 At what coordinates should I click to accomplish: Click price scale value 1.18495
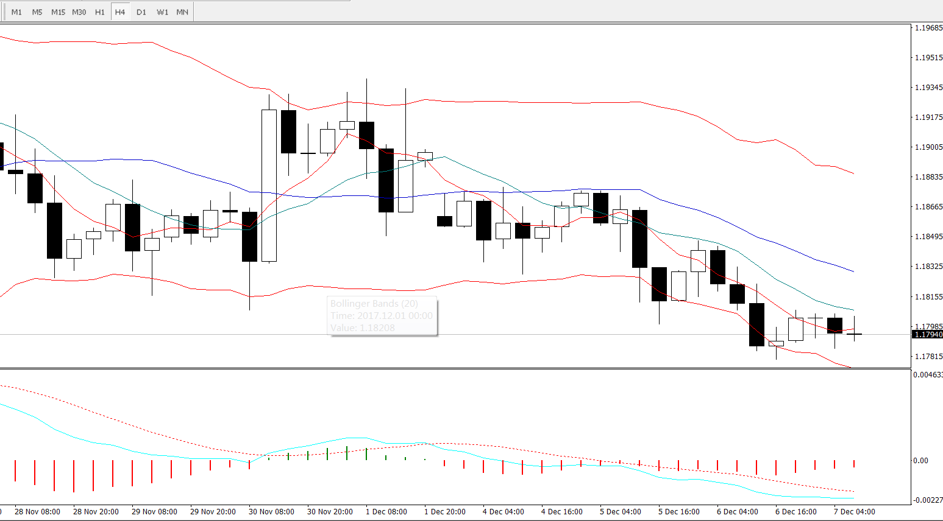click(x=928, y=237)
